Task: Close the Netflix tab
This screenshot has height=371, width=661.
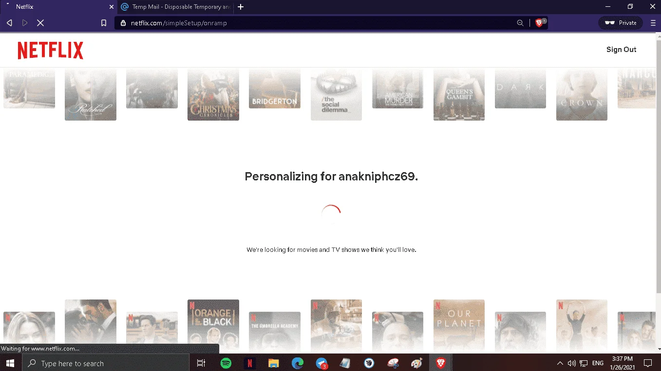Action: point(111,7)
